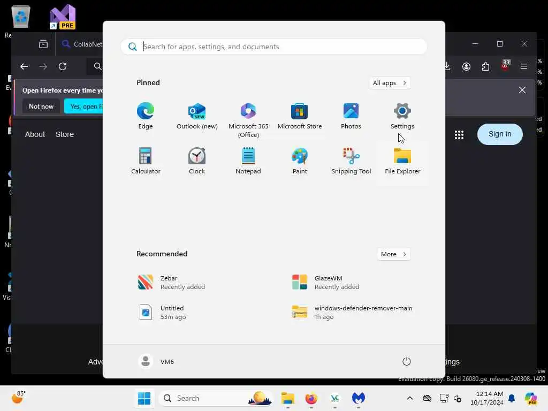This screenshot has height=411, width=548.
Task: Open taskbar clock showing 12:14 AM
Action: [486, 398]
